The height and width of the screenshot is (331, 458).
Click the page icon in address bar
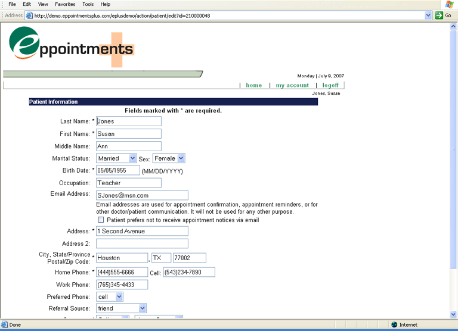pyautogui.click(x=29, y=15)
